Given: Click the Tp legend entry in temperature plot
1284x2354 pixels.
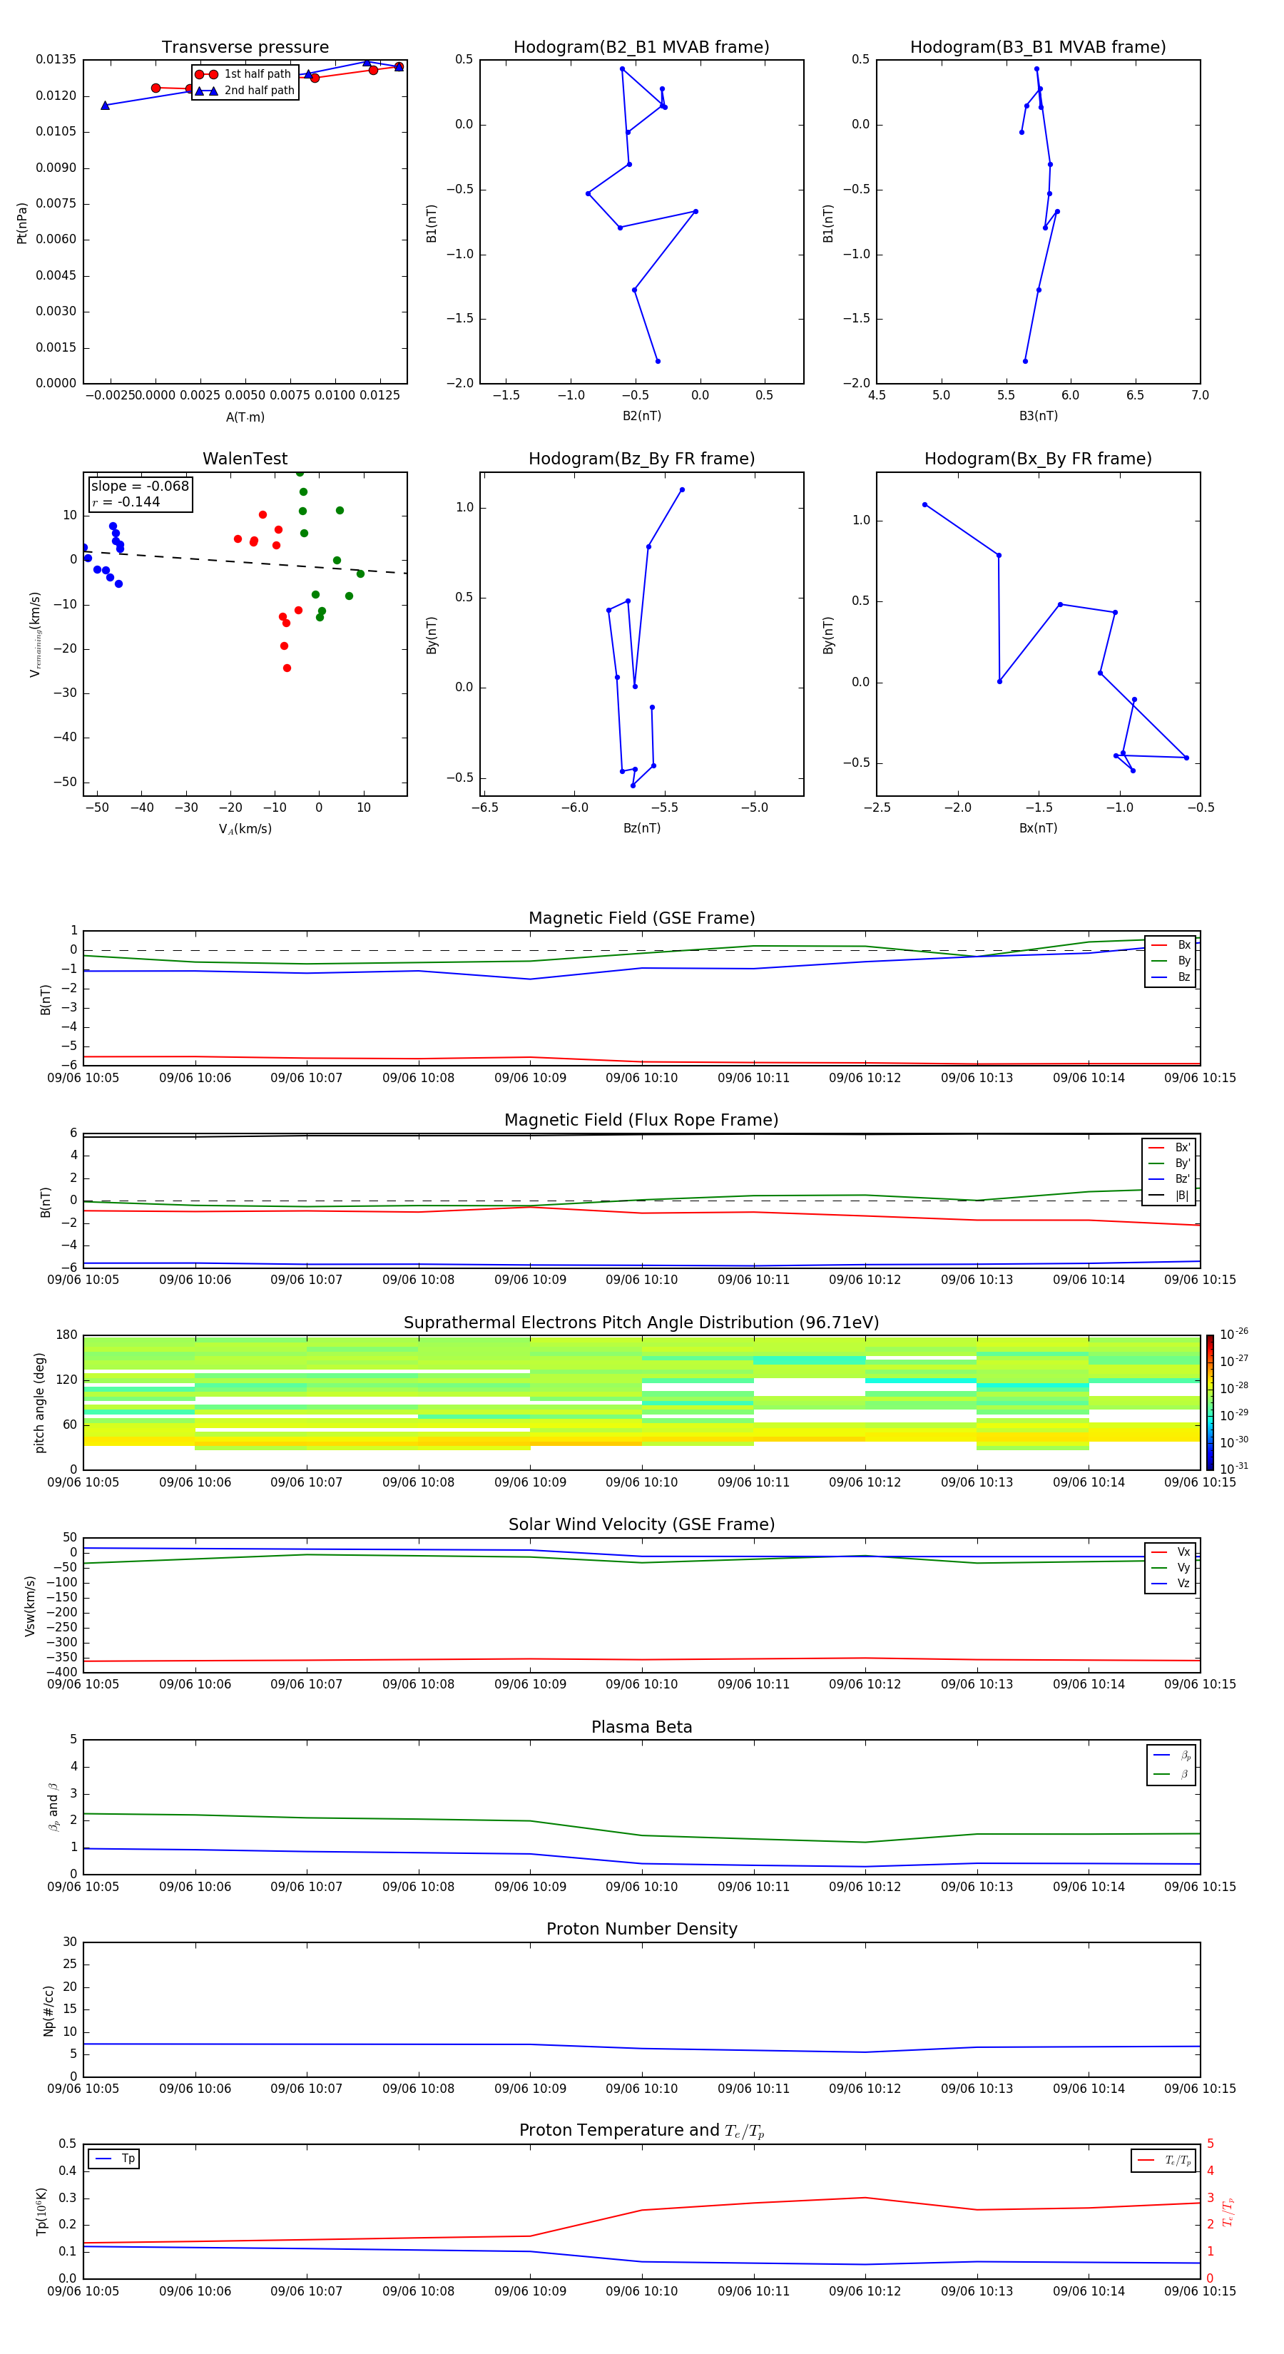Looking at the screenshot, I should point(114,2159).
